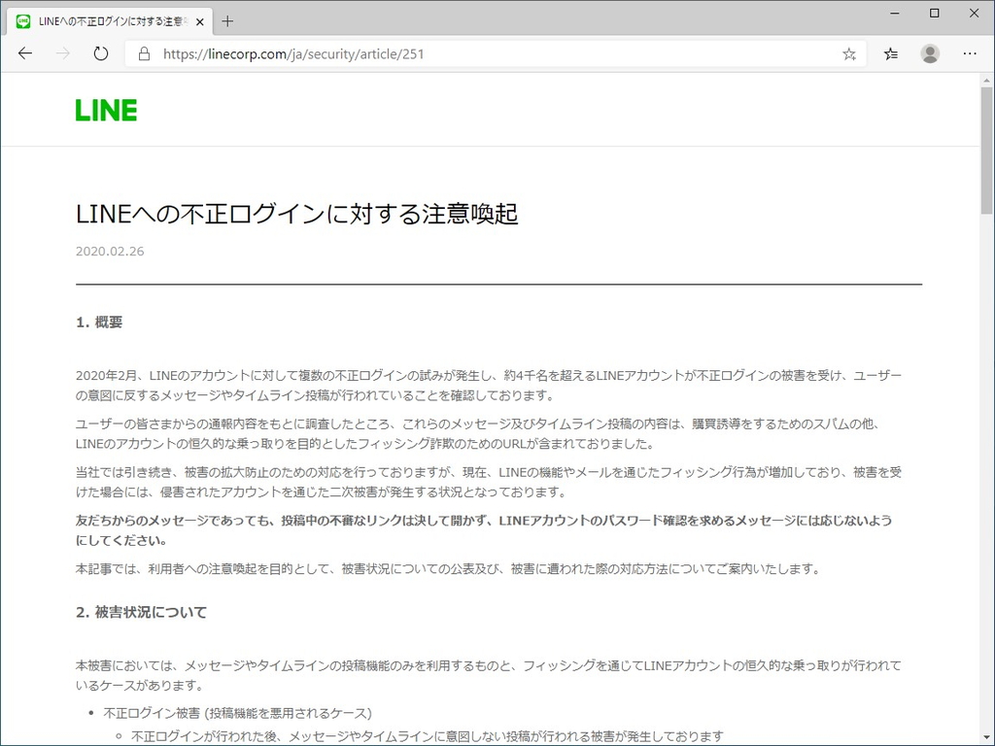This screenshot has height=746, width=995.
Task: Refresh the current page
Action: pyautogui.click(x=100, y=53)
